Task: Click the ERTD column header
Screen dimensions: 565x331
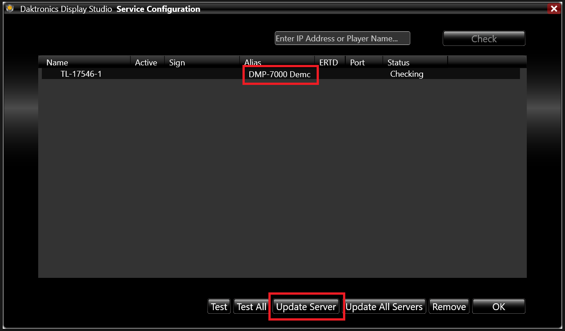Action: [328, 62]
